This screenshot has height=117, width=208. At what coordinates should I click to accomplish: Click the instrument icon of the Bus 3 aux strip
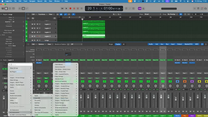(177, 82)
